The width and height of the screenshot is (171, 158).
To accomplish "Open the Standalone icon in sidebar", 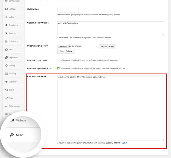I will click(6, 25).
